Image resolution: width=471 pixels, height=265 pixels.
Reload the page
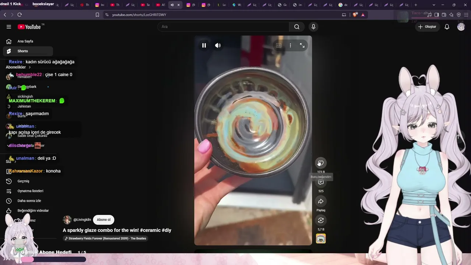[20, 15]
